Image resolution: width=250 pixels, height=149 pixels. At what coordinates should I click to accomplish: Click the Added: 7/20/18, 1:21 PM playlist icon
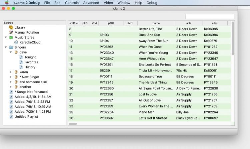[x=11, y=112]
